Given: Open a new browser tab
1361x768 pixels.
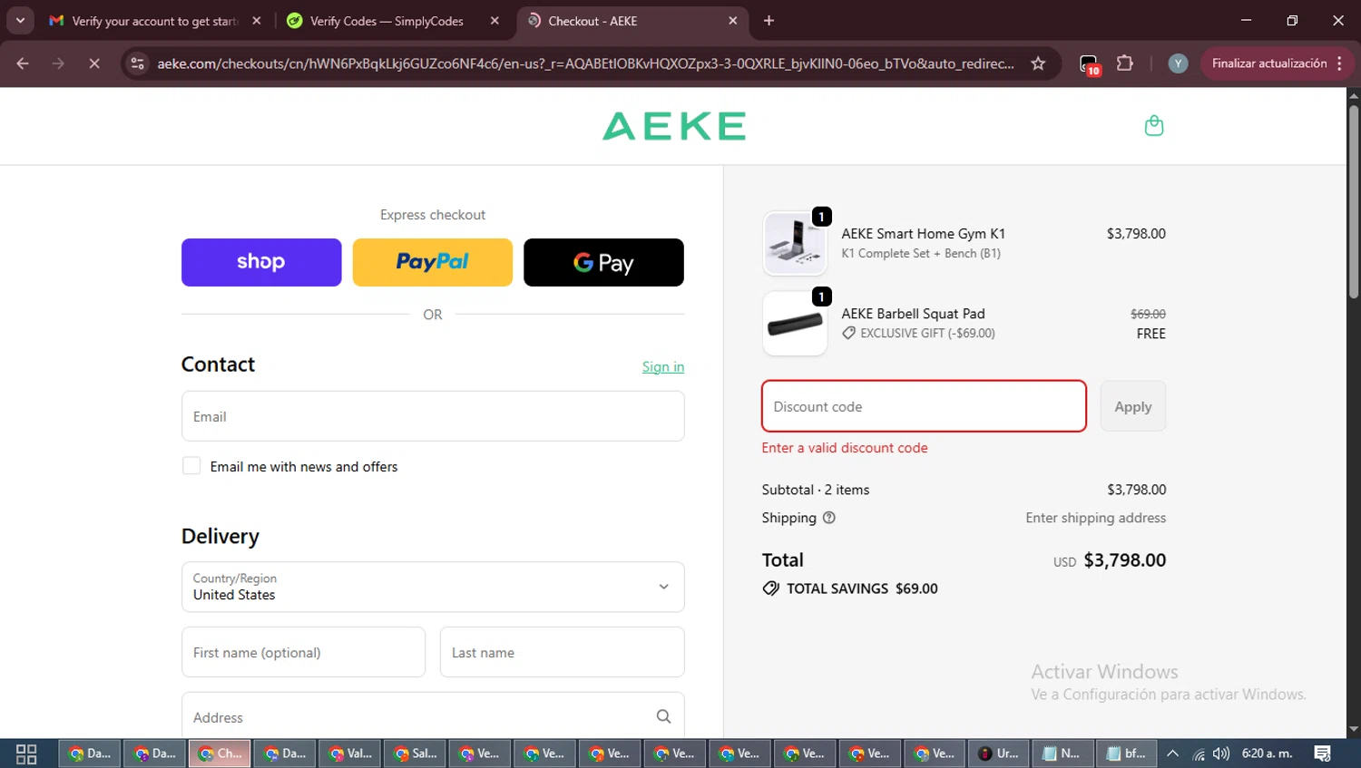Looking at the screenshot, I should tap(769, 21).
